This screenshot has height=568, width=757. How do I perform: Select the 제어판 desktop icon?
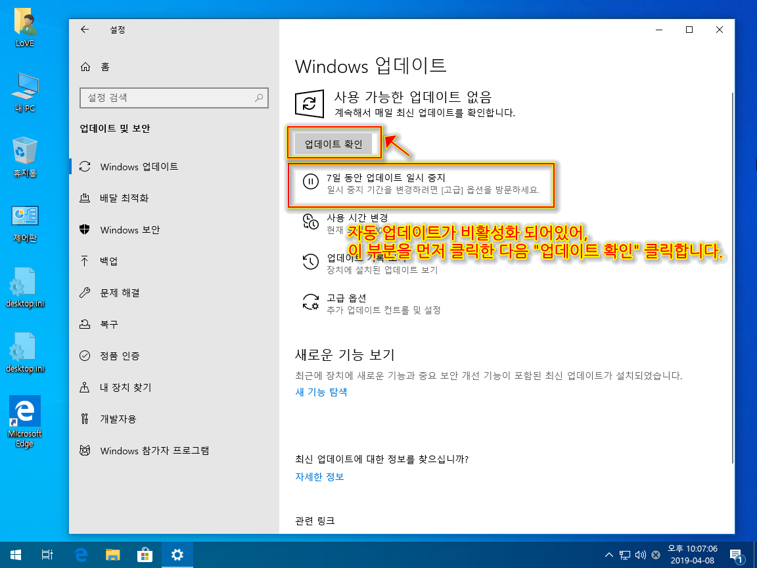tap(24, 224)
